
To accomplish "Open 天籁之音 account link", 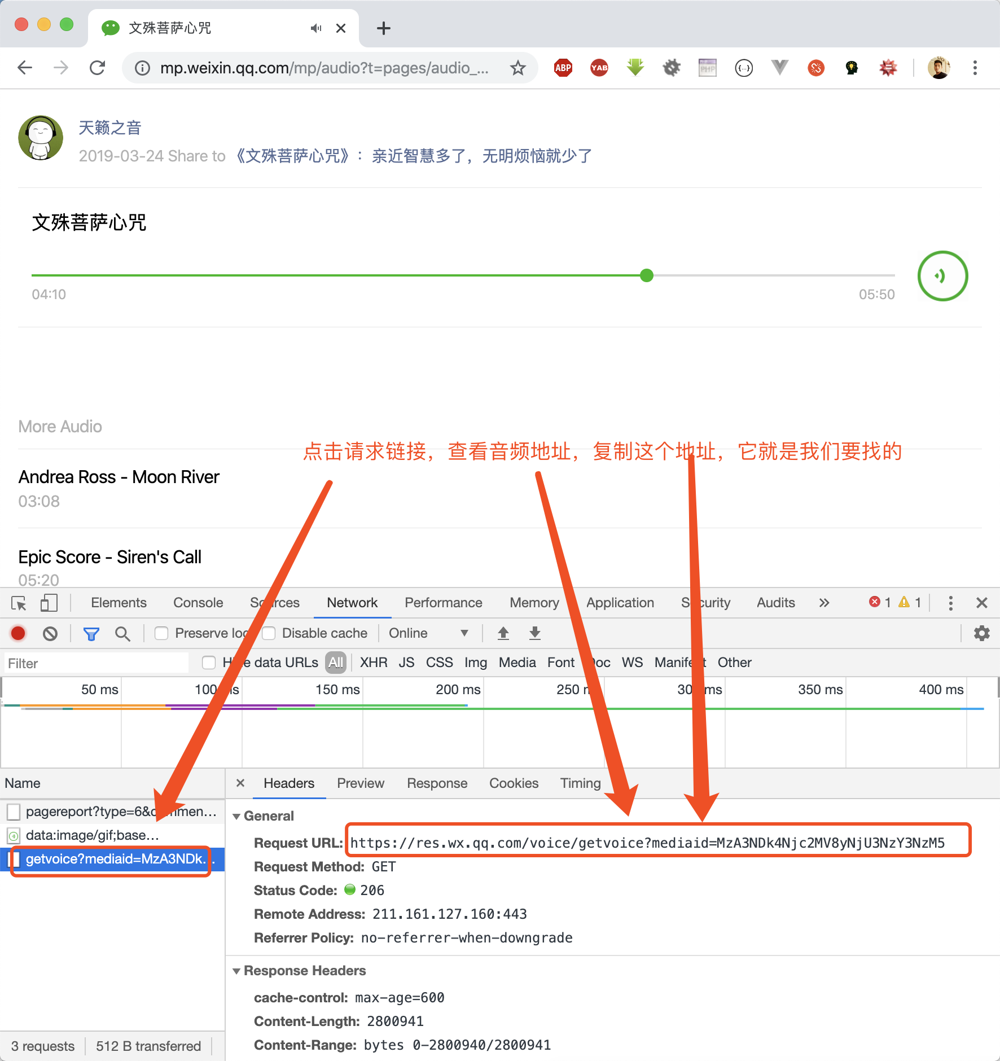I will click(x=110, y=128).
